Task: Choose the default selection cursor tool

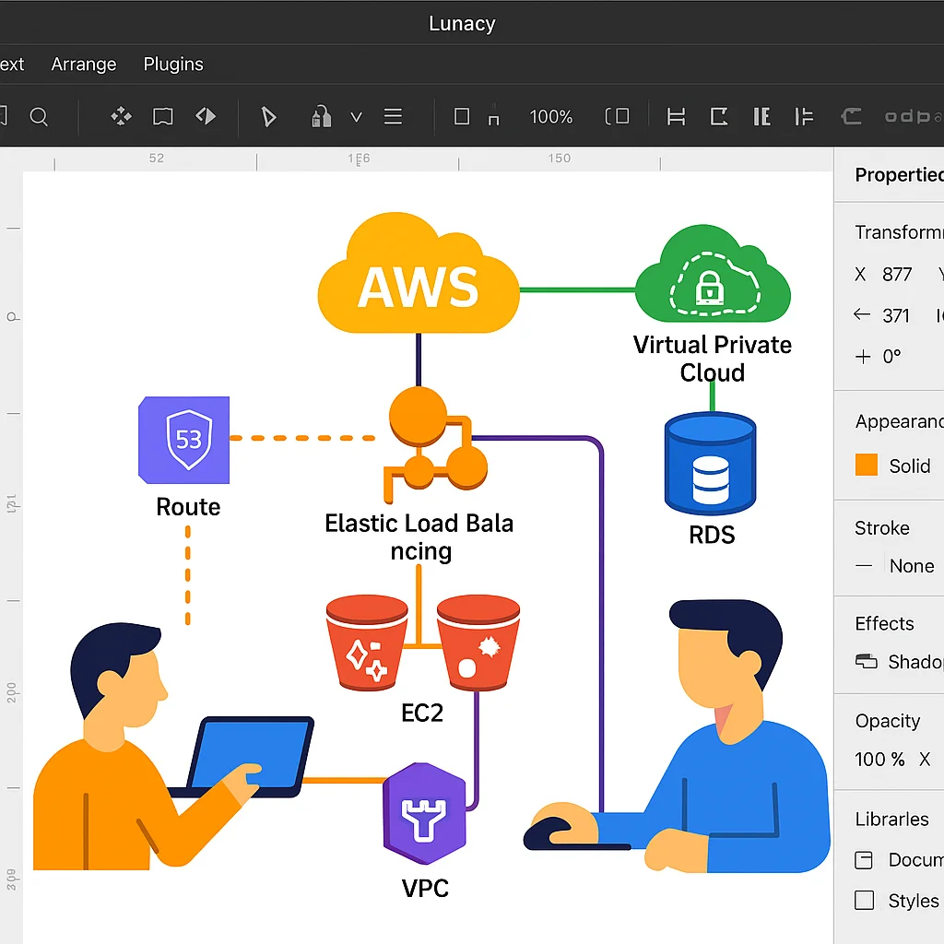Action: click(x=267, y=117)
